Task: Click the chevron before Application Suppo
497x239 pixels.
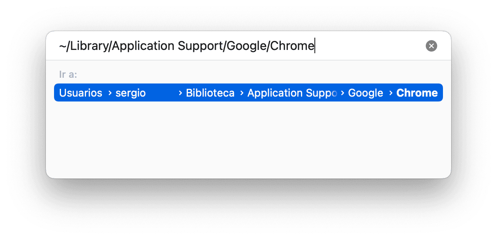Action: [242, 93]
